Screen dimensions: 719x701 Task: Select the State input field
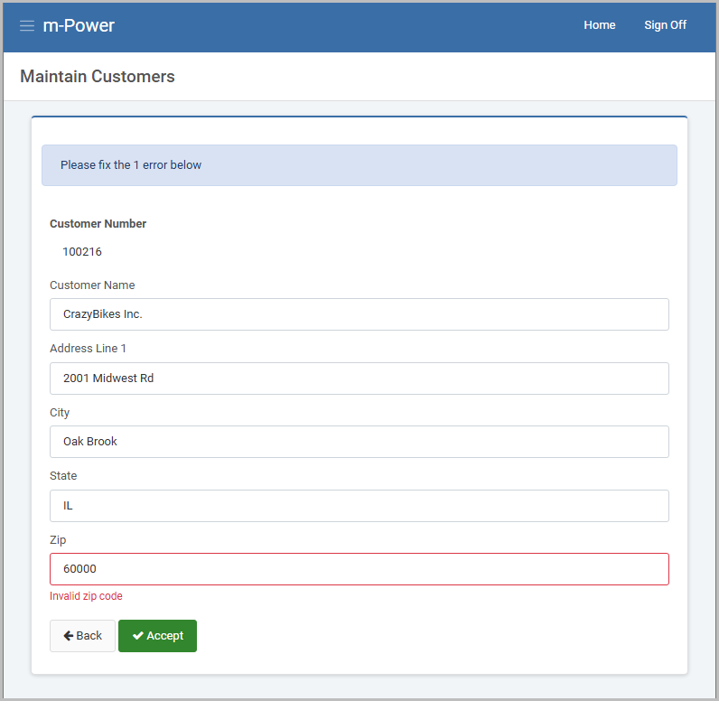(359, 506)
